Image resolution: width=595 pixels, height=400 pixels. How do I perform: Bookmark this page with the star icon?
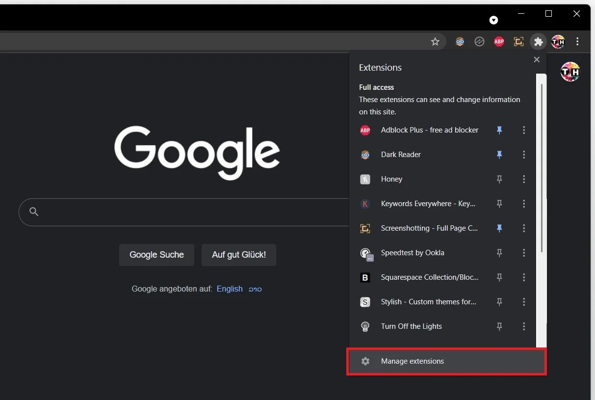435,42
